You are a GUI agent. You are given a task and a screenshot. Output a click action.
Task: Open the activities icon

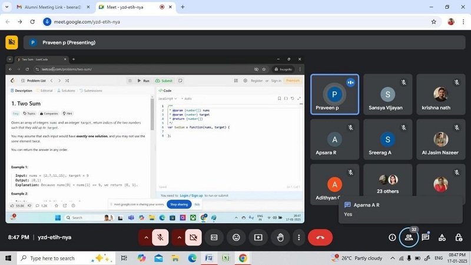(x=442, y=237)
